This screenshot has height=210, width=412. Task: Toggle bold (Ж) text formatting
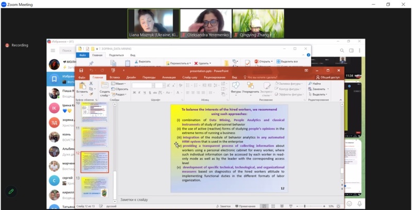(134, 92)
